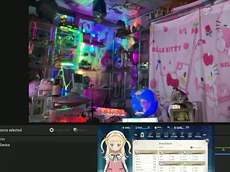
Task: Click the left arrow of the game menu
Action: 136,135
